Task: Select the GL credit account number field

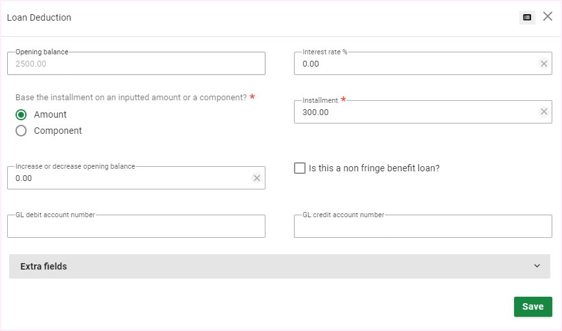Action: (x=423, y=227)
